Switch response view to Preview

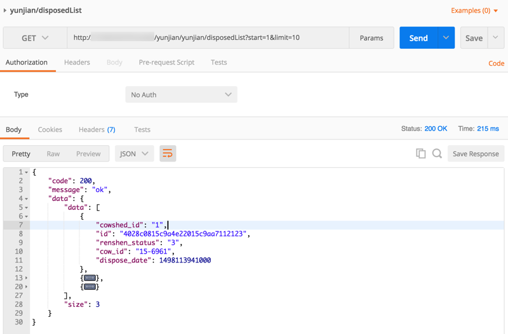point(88,153)
